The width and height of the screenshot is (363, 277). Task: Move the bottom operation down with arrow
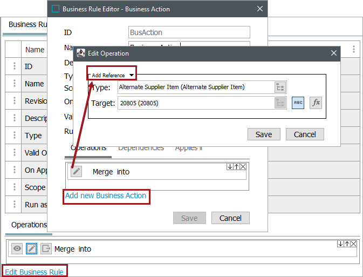tap(340, 244)
